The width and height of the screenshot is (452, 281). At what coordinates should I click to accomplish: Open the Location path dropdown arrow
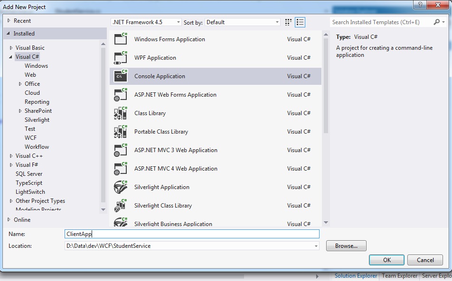(x=316, y=246)
